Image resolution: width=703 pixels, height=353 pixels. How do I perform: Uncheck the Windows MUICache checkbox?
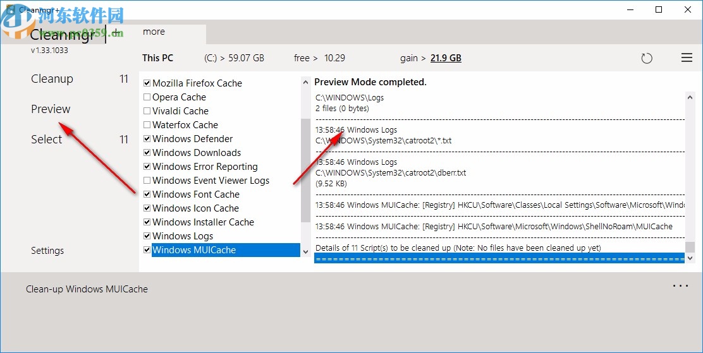(147, 250)
